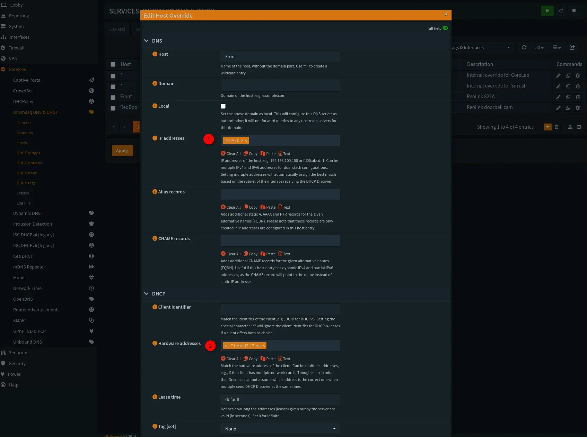Show help for the Domain field
587x437 pixels.
(x=155, y=83)
